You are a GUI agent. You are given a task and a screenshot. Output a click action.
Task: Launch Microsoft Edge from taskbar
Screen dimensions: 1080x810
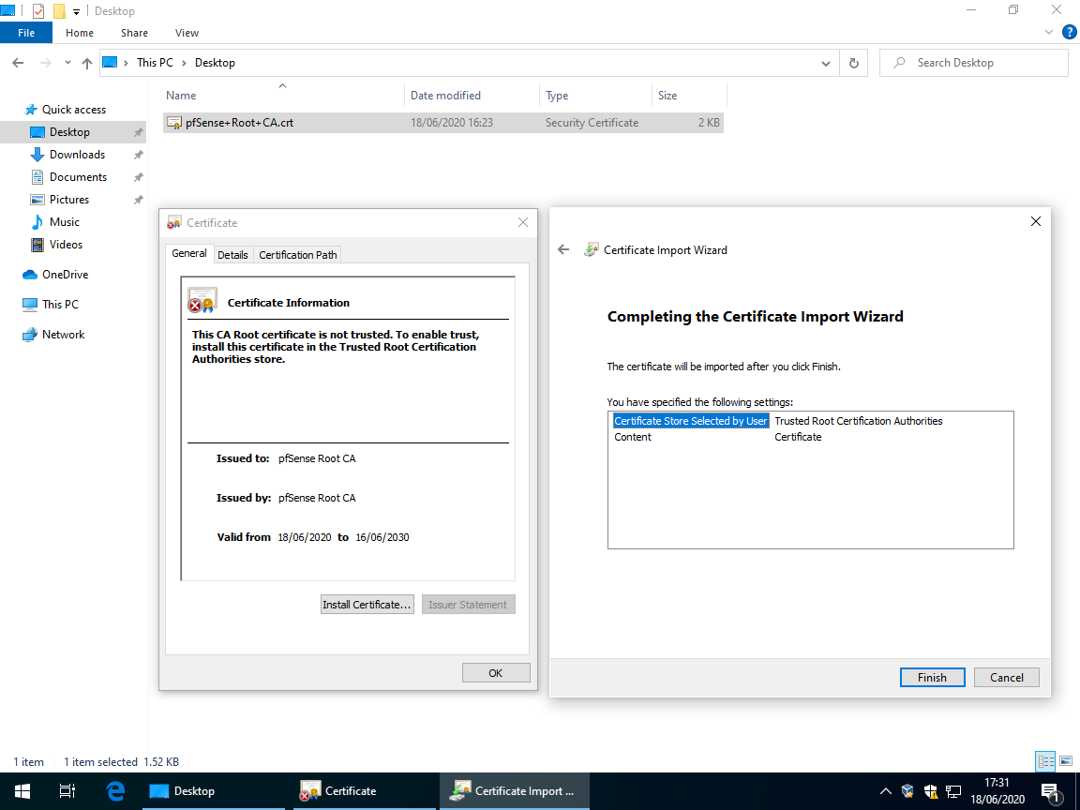click(115, 790)
